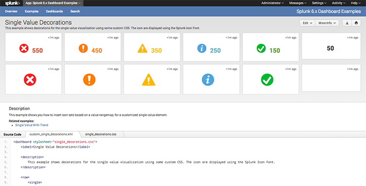
Task: Click the value 150
Action: 274,51
